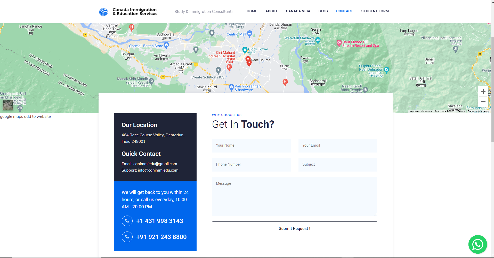Viewport: 494px width, 258px height.
Task: Click the Message text area
Action: pos(294,197)
